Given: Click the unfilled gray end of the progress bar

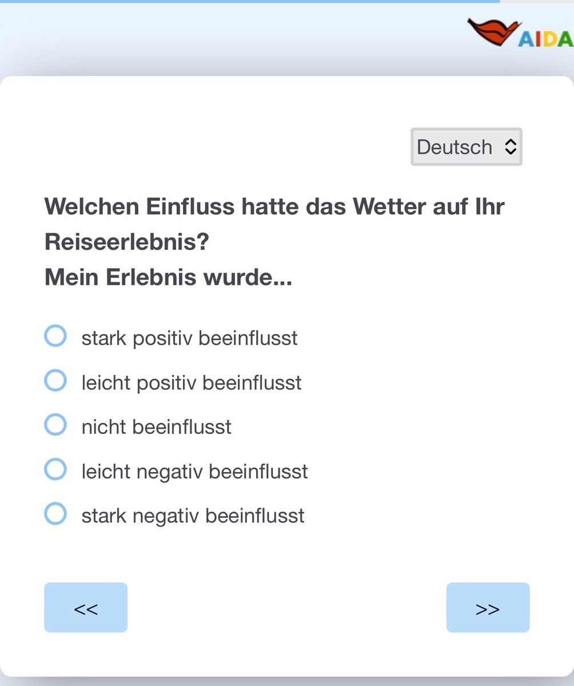Looking at the screenshot, I should (536, 2).
